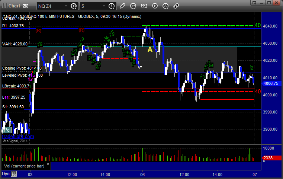Click the bar replay play icon

pos(155,6)
